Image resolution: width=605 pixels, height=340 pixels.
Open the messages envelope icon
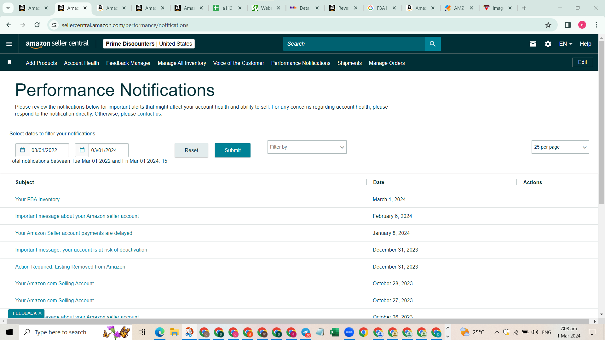[x=533, y=44]
